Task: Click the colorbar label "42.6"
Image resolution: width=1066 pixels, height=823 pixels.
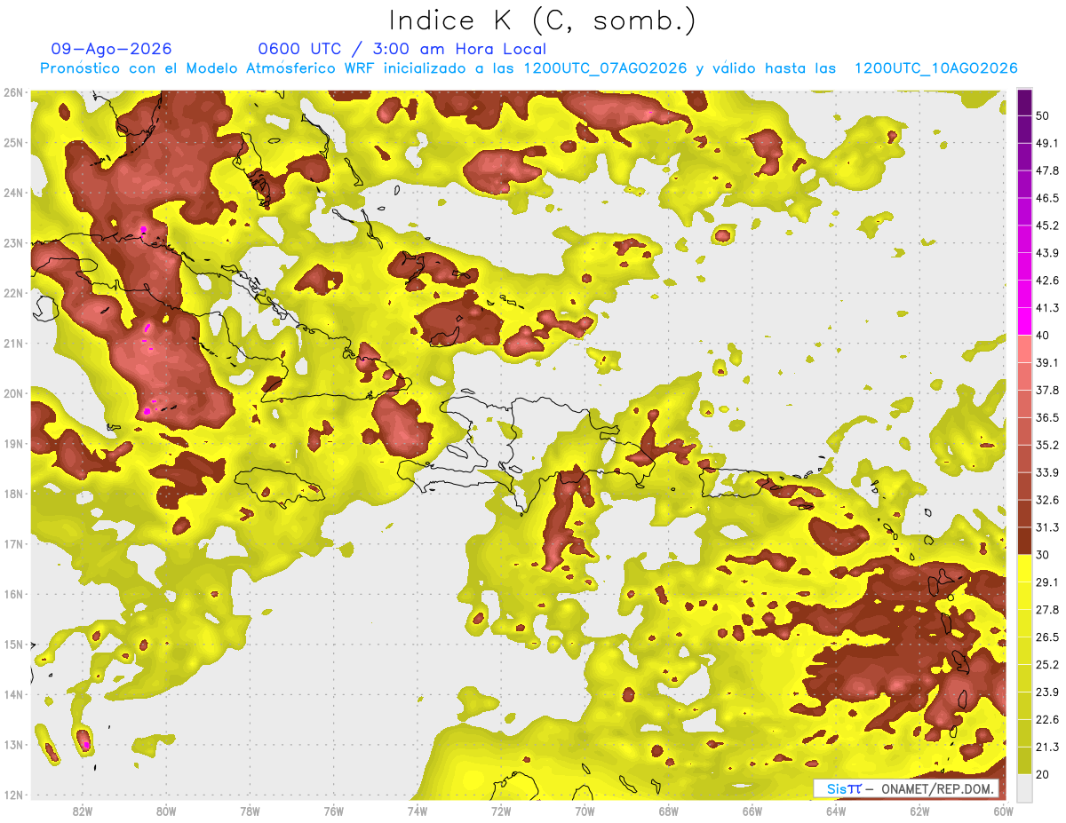Action: click(x=1047, y=281)
